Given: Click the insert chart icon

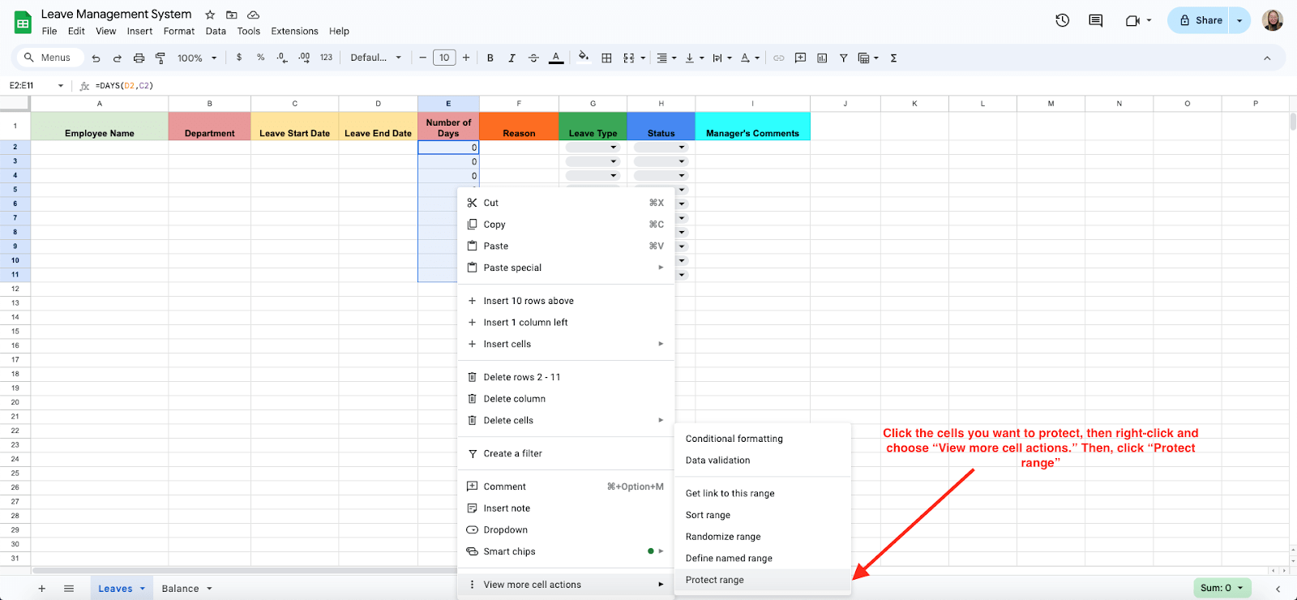Looking at the screenshot, I should click(x=822, y=58).
